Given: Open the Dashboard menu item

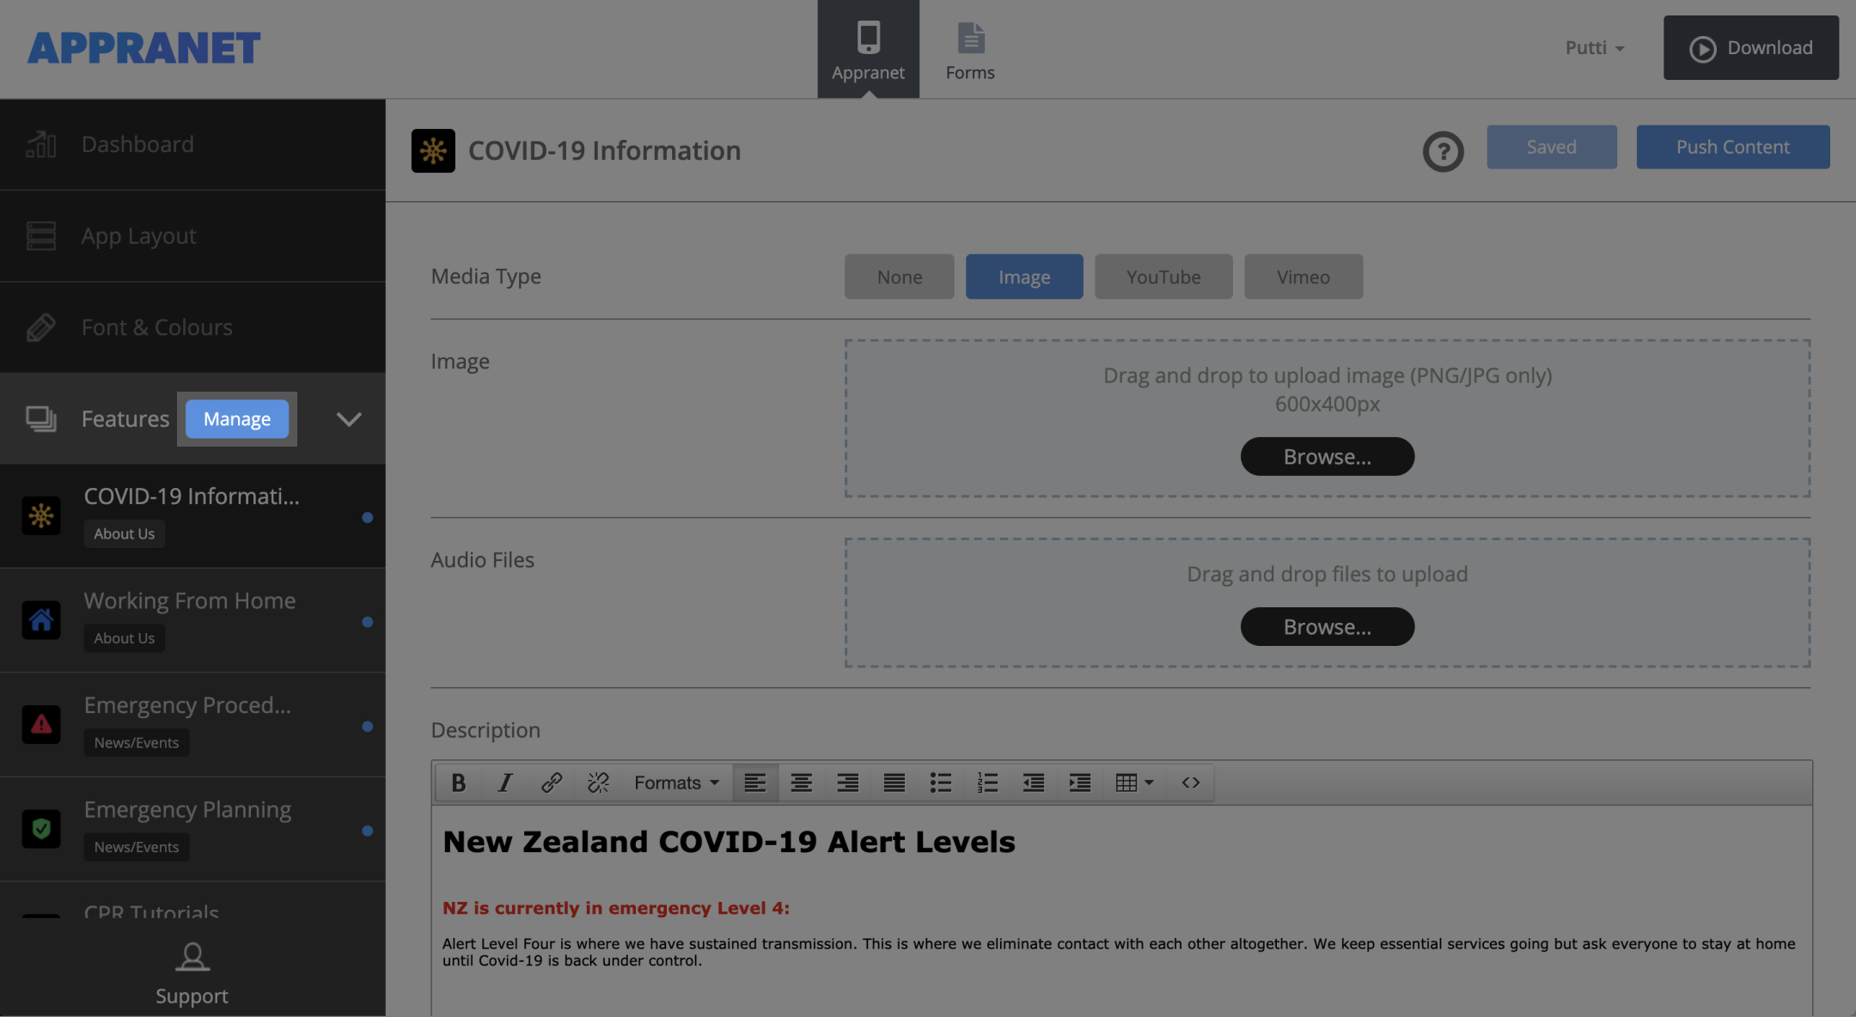Looking at the screenshot, I should pyautogui.click(x=192, y=144).
